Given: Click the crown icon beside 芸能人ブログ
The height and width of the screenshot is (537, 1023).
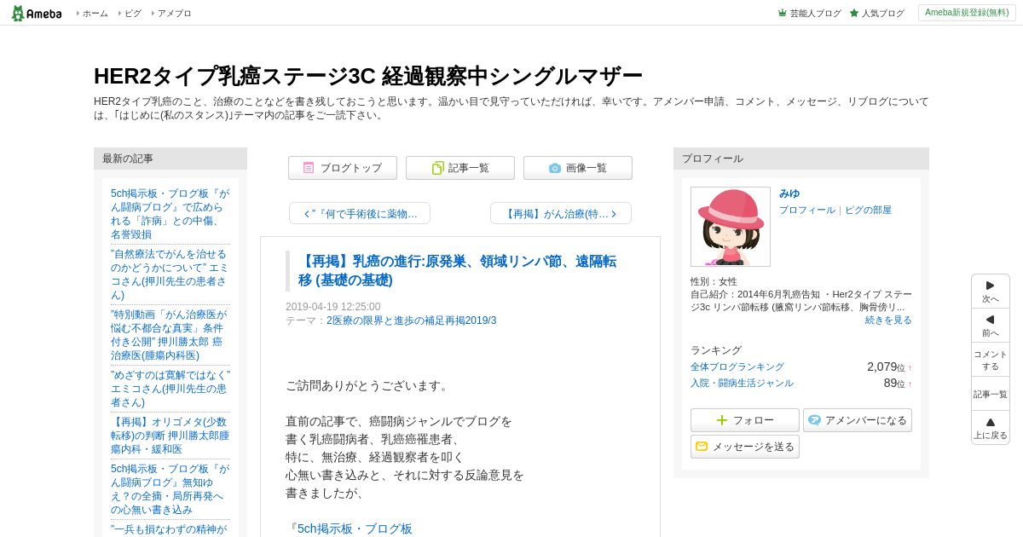Looking at the screenshot, I should tap(783, 13).
